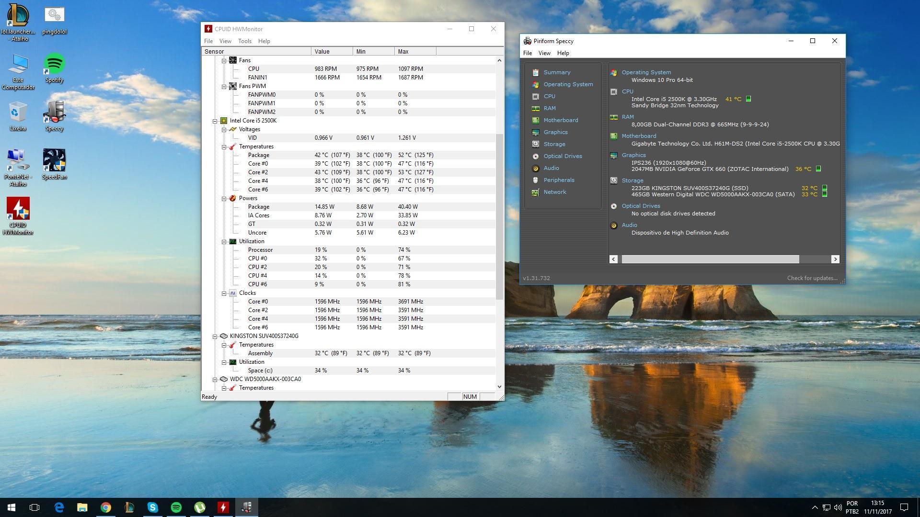
Task: Open Microsoft Edge from taskbar
Action: [59, 507]
